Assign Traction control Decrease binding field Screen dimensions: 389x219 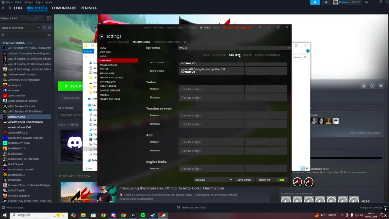(x=211, y=124)
